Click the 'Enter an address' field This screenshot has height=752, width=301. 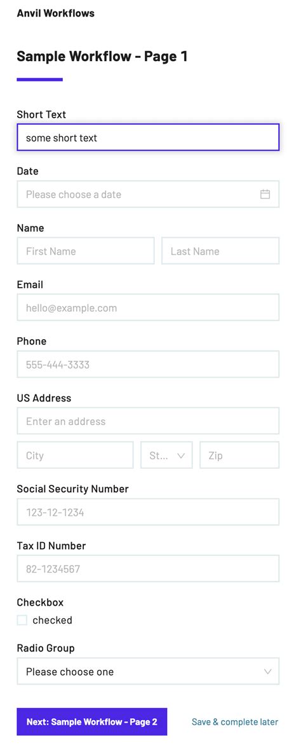click(148, 421)
